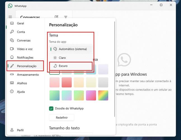
Task: Pick the light gray wallpaper swatch
Action: click(103, 82)
